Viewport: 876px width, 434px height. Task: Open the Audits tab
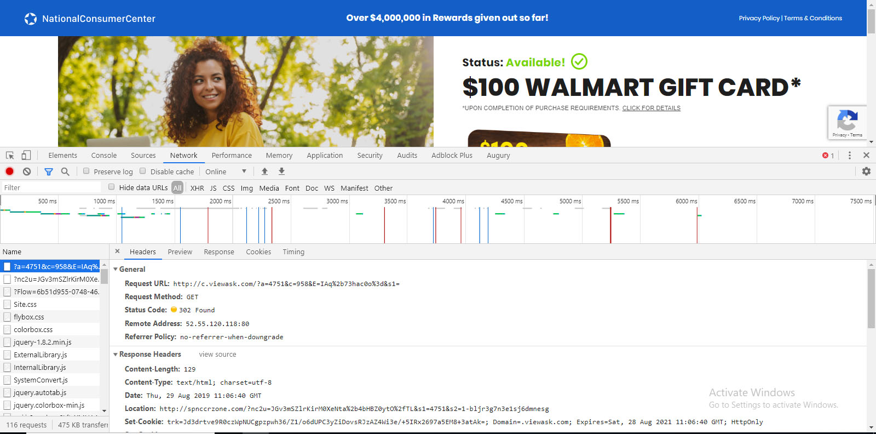pyautogui.click(x=407, y=156)
